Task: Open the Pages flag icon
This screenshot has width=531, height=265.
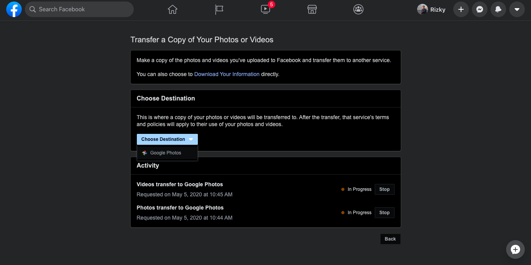Action: [x=219, y=9]
